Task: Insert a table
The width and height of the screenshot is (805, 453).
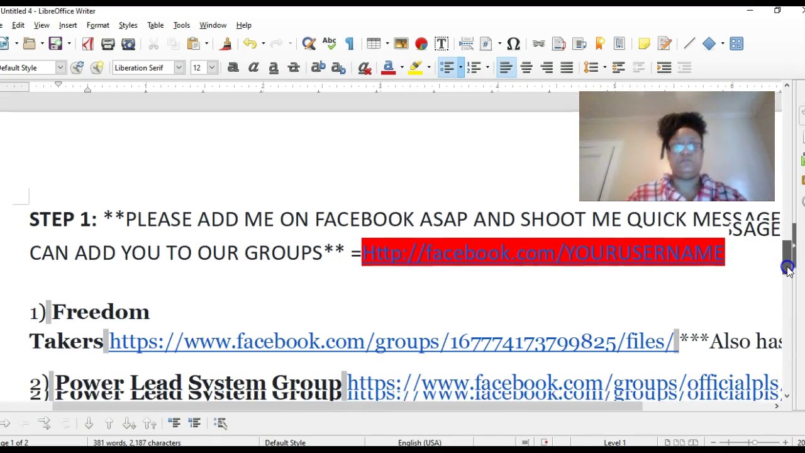Action: click(x=374, y=43)
